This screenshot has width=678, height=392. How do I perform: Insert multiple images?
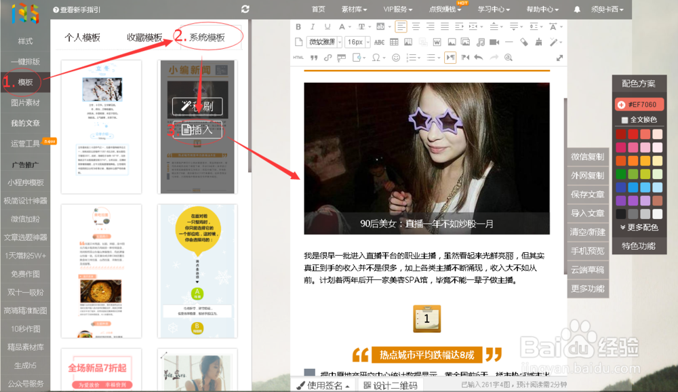[466, 42]
